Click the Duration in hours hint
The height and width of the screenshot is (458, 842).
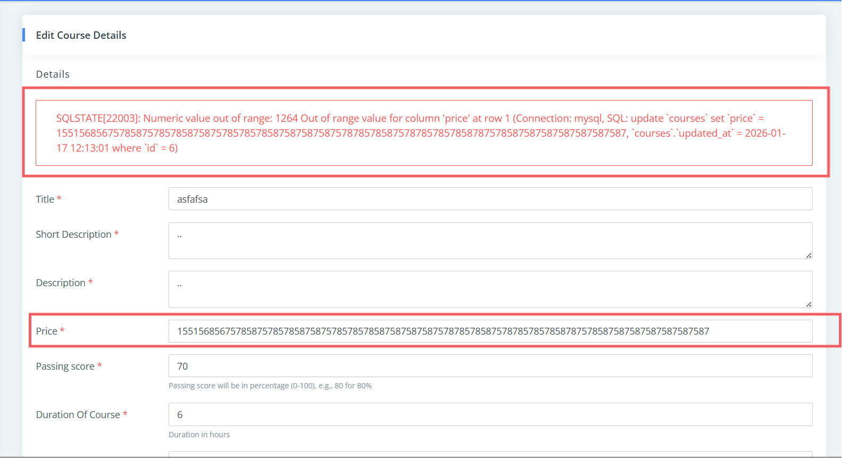[x=199, y=435]
